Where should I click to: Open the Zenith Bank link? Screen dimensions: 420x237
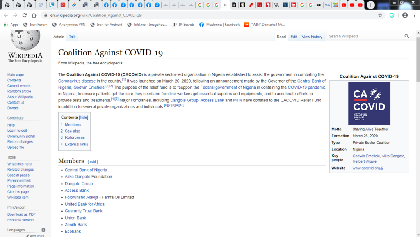(x=76, y=225)
